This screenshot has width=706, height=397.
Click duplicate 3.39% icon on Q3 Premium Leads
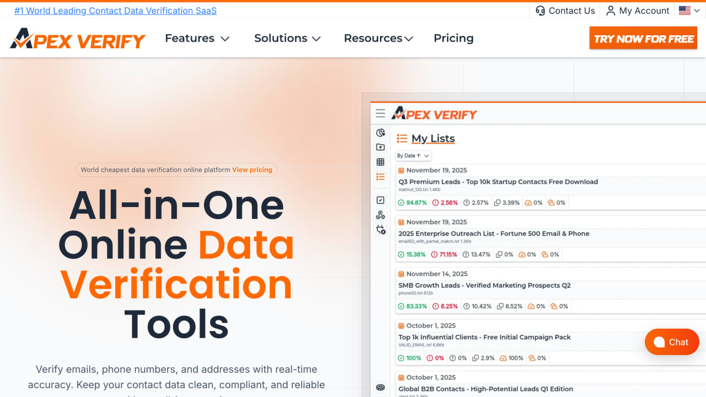[498, 203]
